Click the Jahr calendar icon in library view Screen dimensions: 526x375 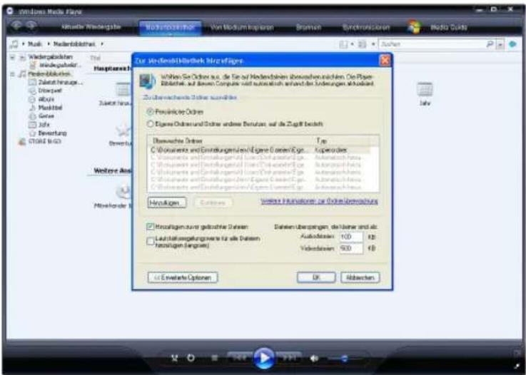pos(425,89)
